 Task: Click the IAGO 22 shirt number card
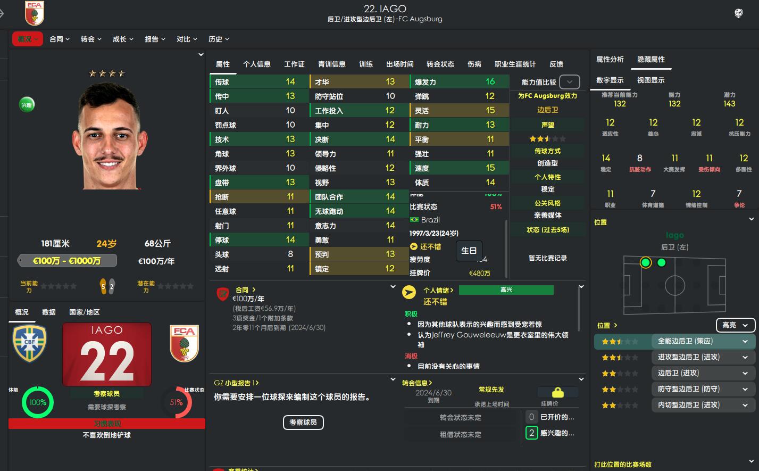(107, 354)
